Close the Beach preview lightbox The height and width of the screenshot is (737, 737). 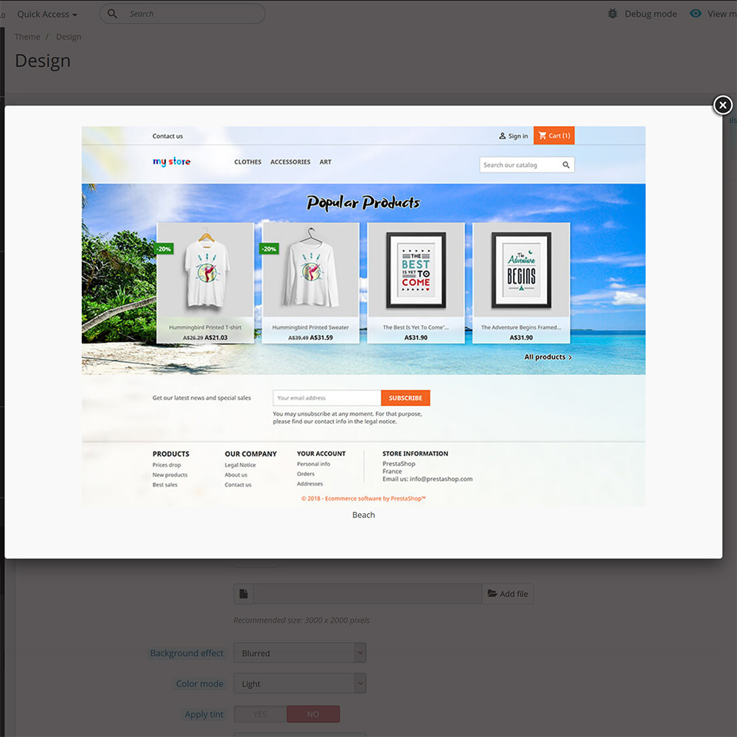click(x=722, y=105)
